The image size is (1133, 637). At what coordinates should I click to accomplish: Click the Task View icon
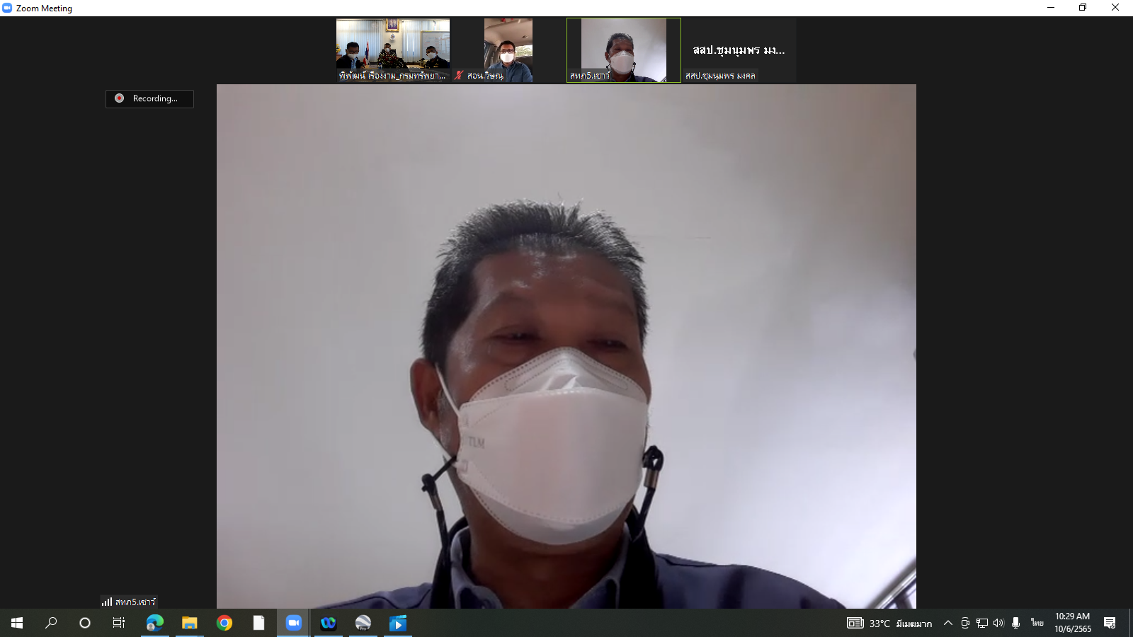pos(119,623)
